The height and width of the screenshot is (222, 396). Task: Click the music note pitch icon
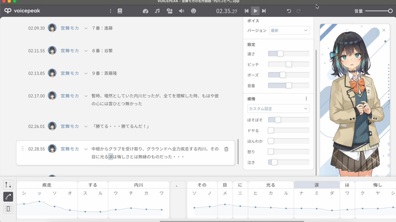point(157,11)
